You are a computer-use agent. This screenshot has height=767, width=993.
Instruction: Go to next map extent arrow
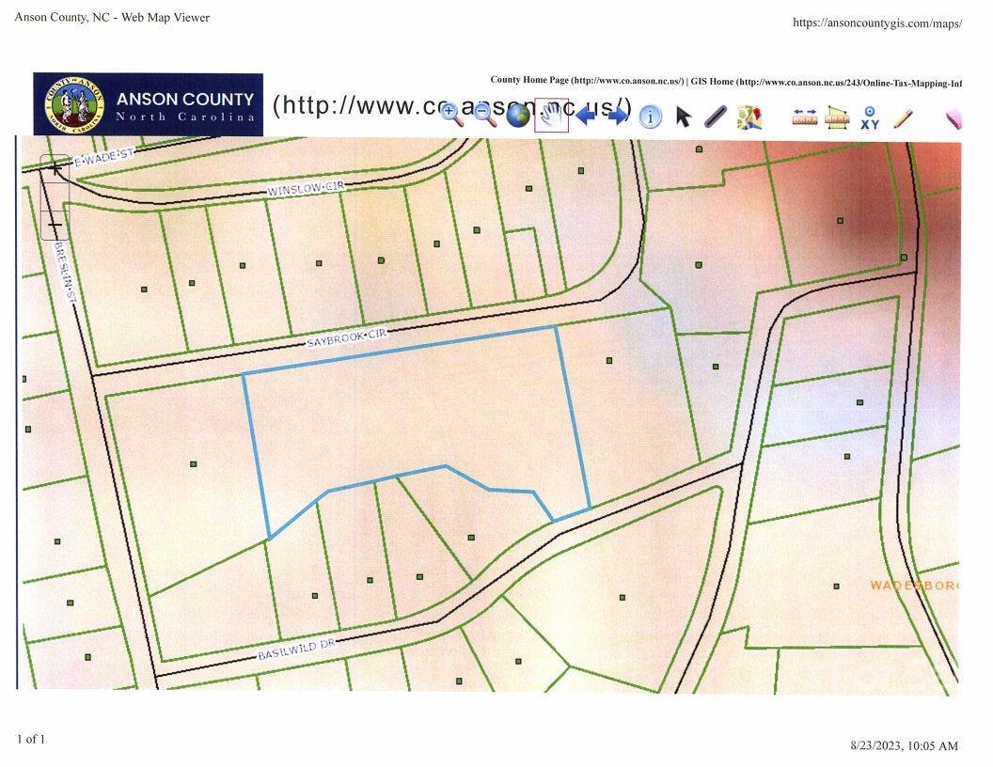point(618,116)
